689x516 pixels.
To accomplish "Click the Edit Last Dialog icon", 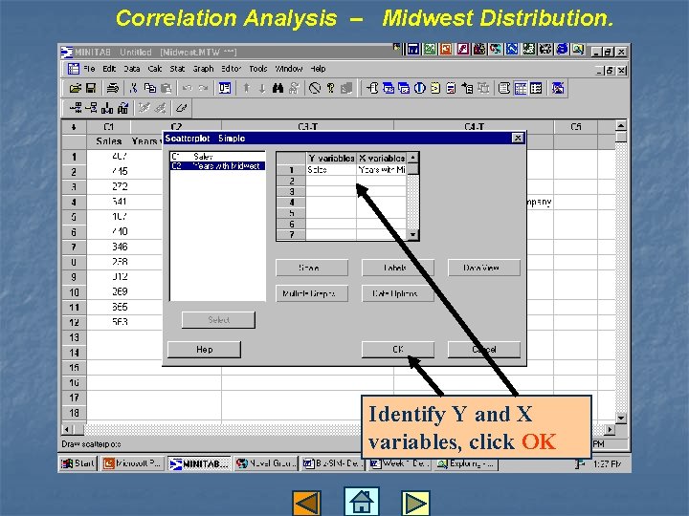I will point(225,88).
